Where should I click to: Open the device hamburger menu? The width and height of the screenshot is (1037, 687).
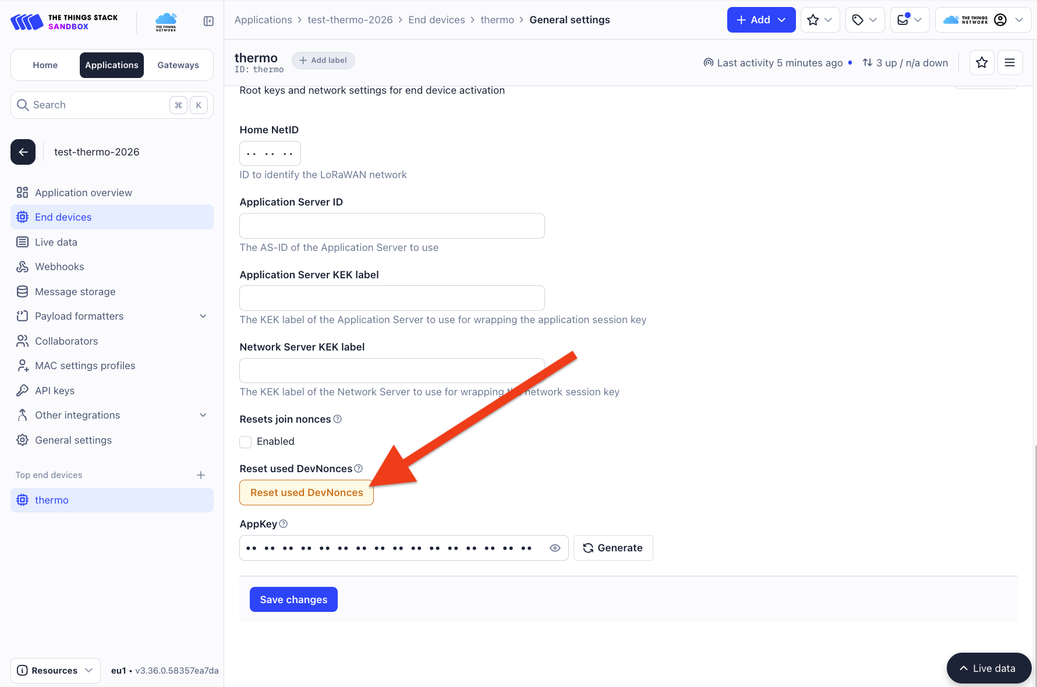coord(1010,62)
